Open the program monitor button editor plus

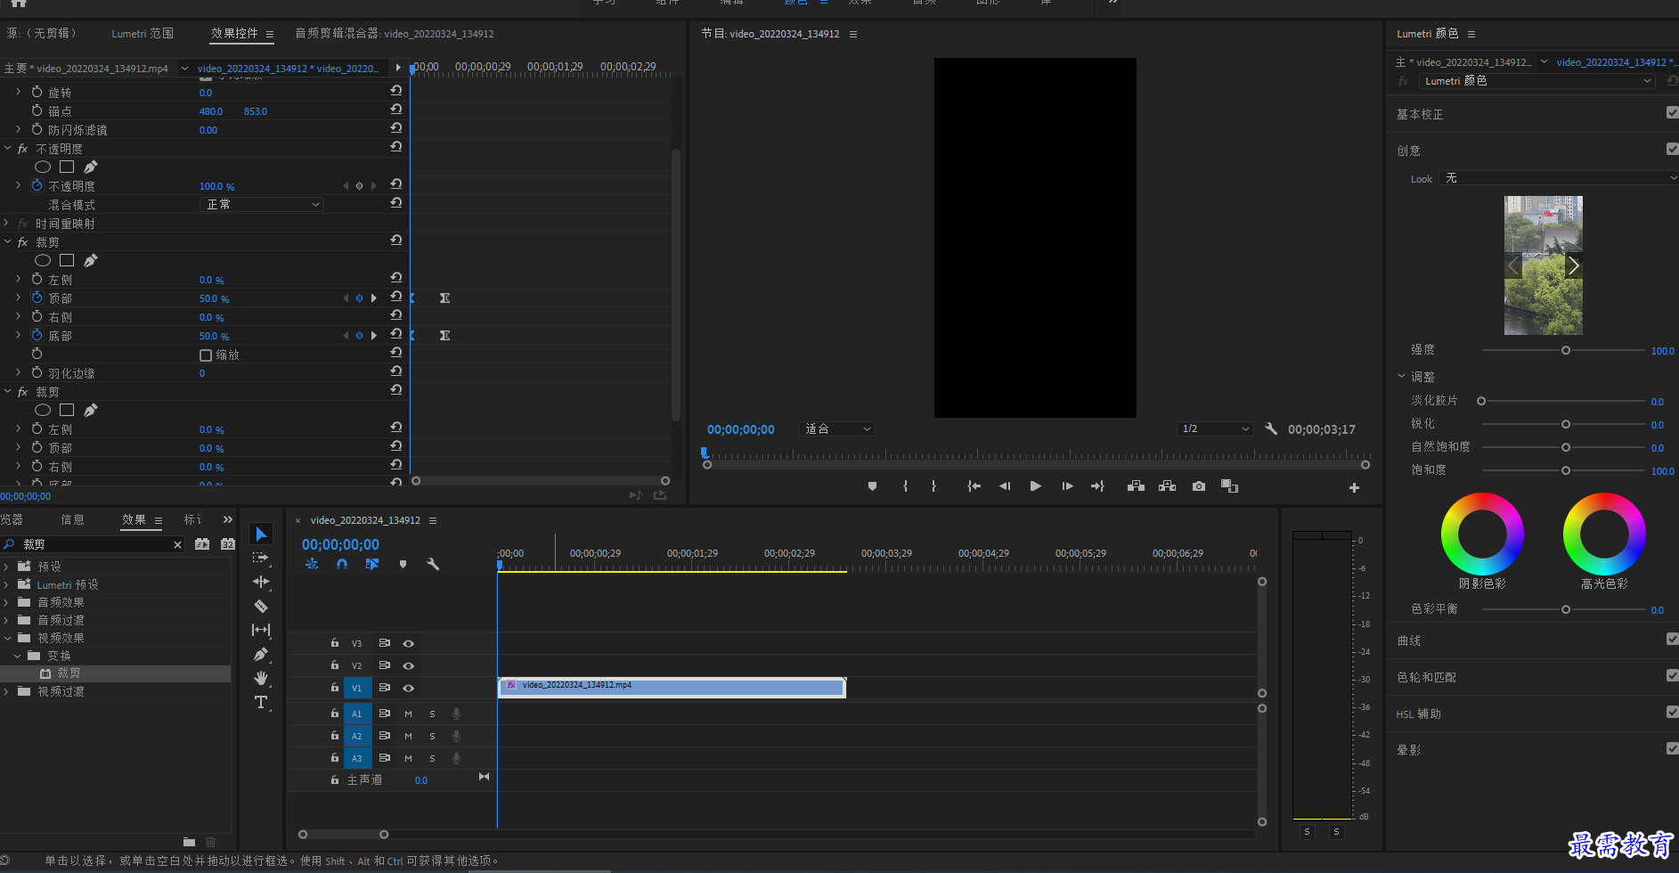1354,487
